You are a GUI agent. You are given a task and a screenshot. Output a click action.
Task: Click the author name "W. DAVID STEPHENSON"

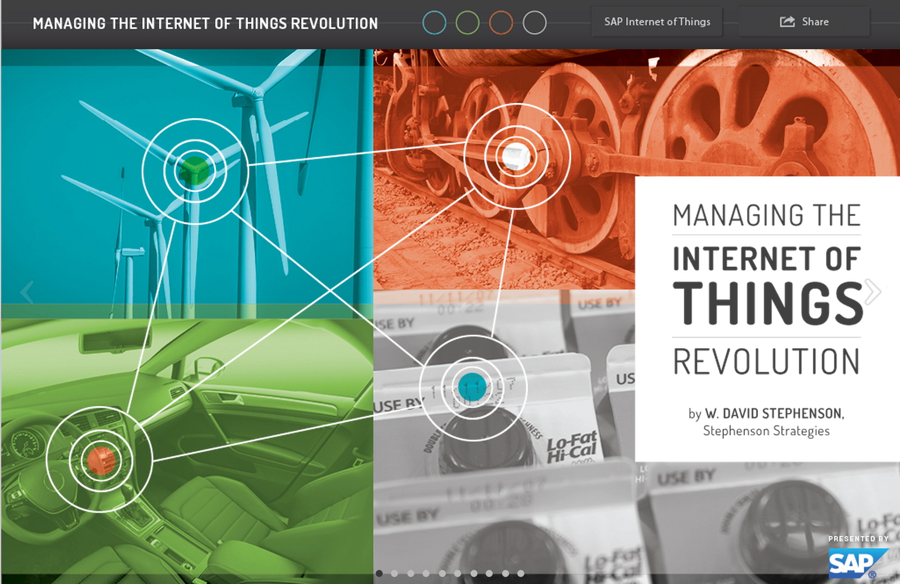(774, 414)
